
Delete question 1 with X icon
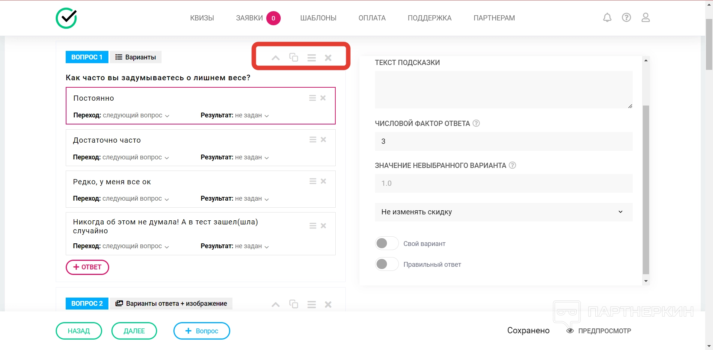328,58
